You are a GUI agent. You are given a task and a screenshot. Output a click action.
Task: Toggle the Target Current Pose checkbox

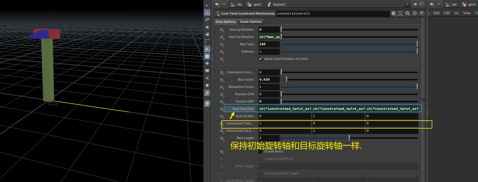tap(261, 159)
